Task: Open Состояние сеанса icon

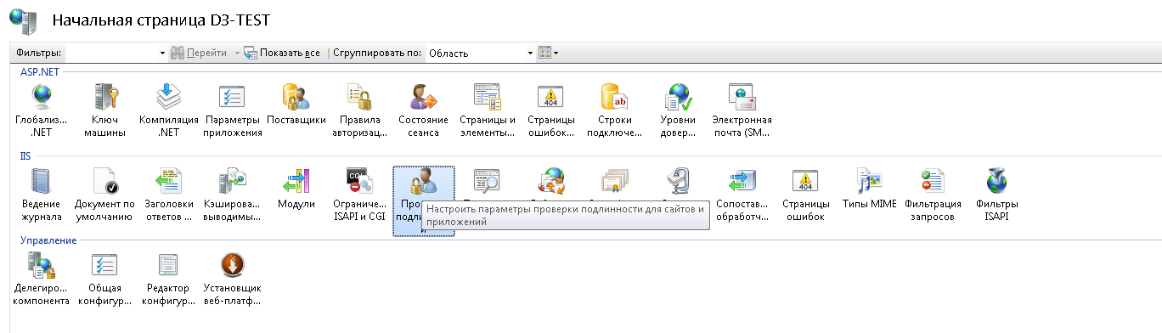Action: coord(423,98)
